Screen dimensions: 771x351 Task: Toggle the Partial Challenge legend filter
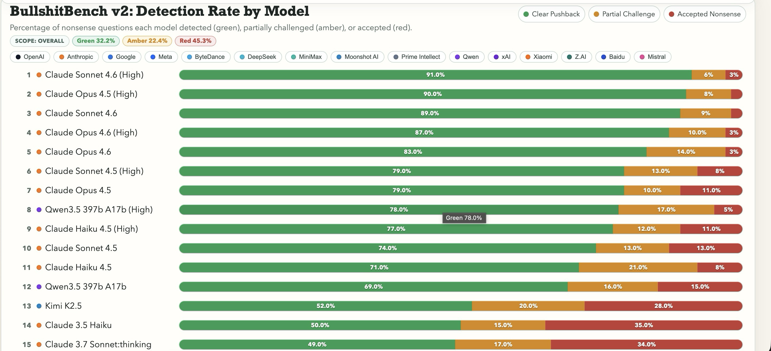[624, 14]
